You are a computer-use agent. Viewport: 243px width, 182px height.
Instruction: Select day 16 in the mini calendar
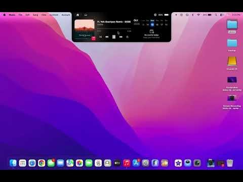(157, 25)
